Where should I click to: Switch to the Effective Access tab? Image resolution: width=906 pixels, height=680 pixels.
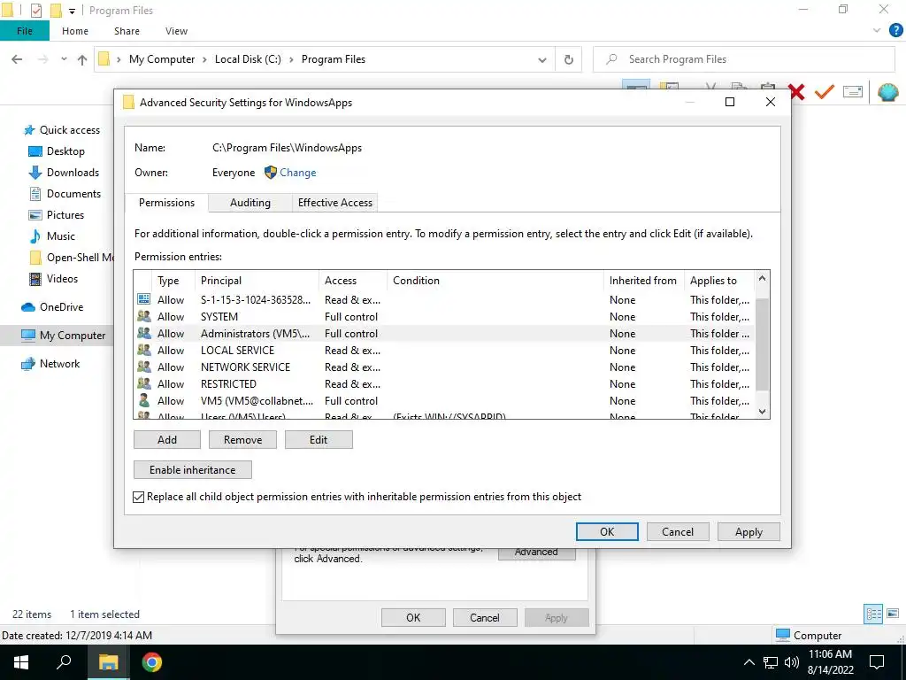click(x=335, y=203)
